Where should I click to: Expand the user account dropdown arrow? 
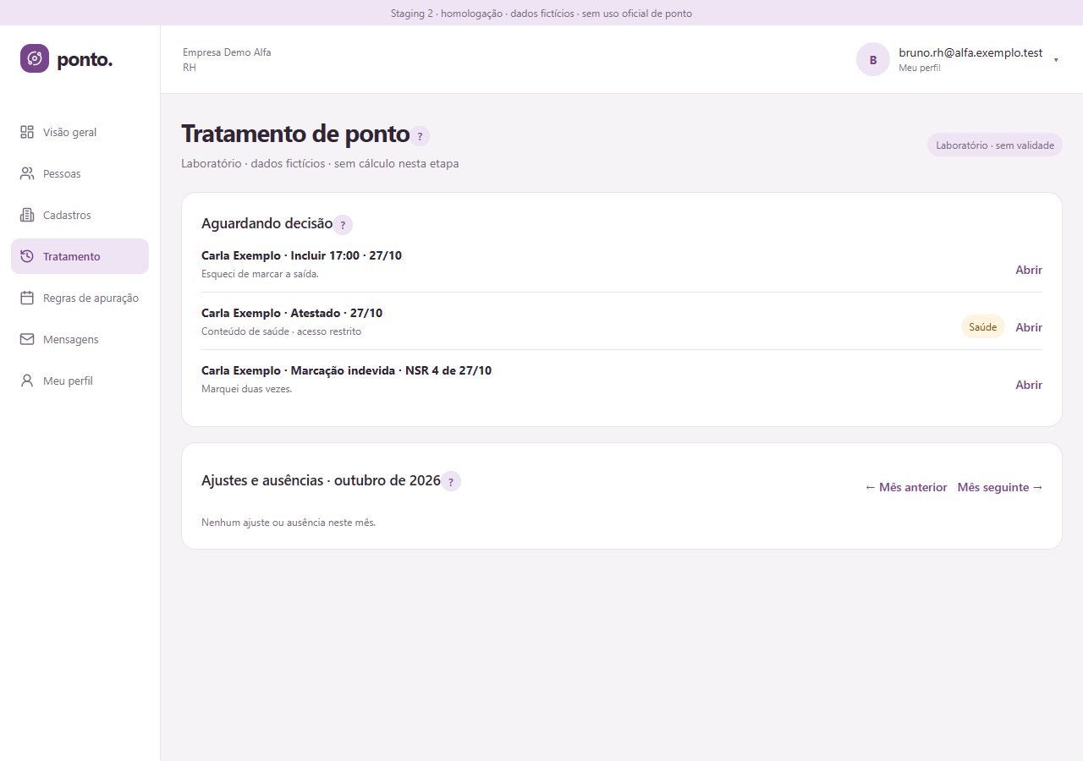click(x=1056, y=60)
